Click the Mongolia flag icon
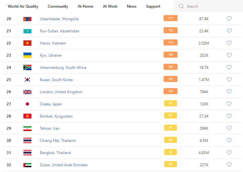The height and width of the screenshot is (172, 243). pos(27,19)
